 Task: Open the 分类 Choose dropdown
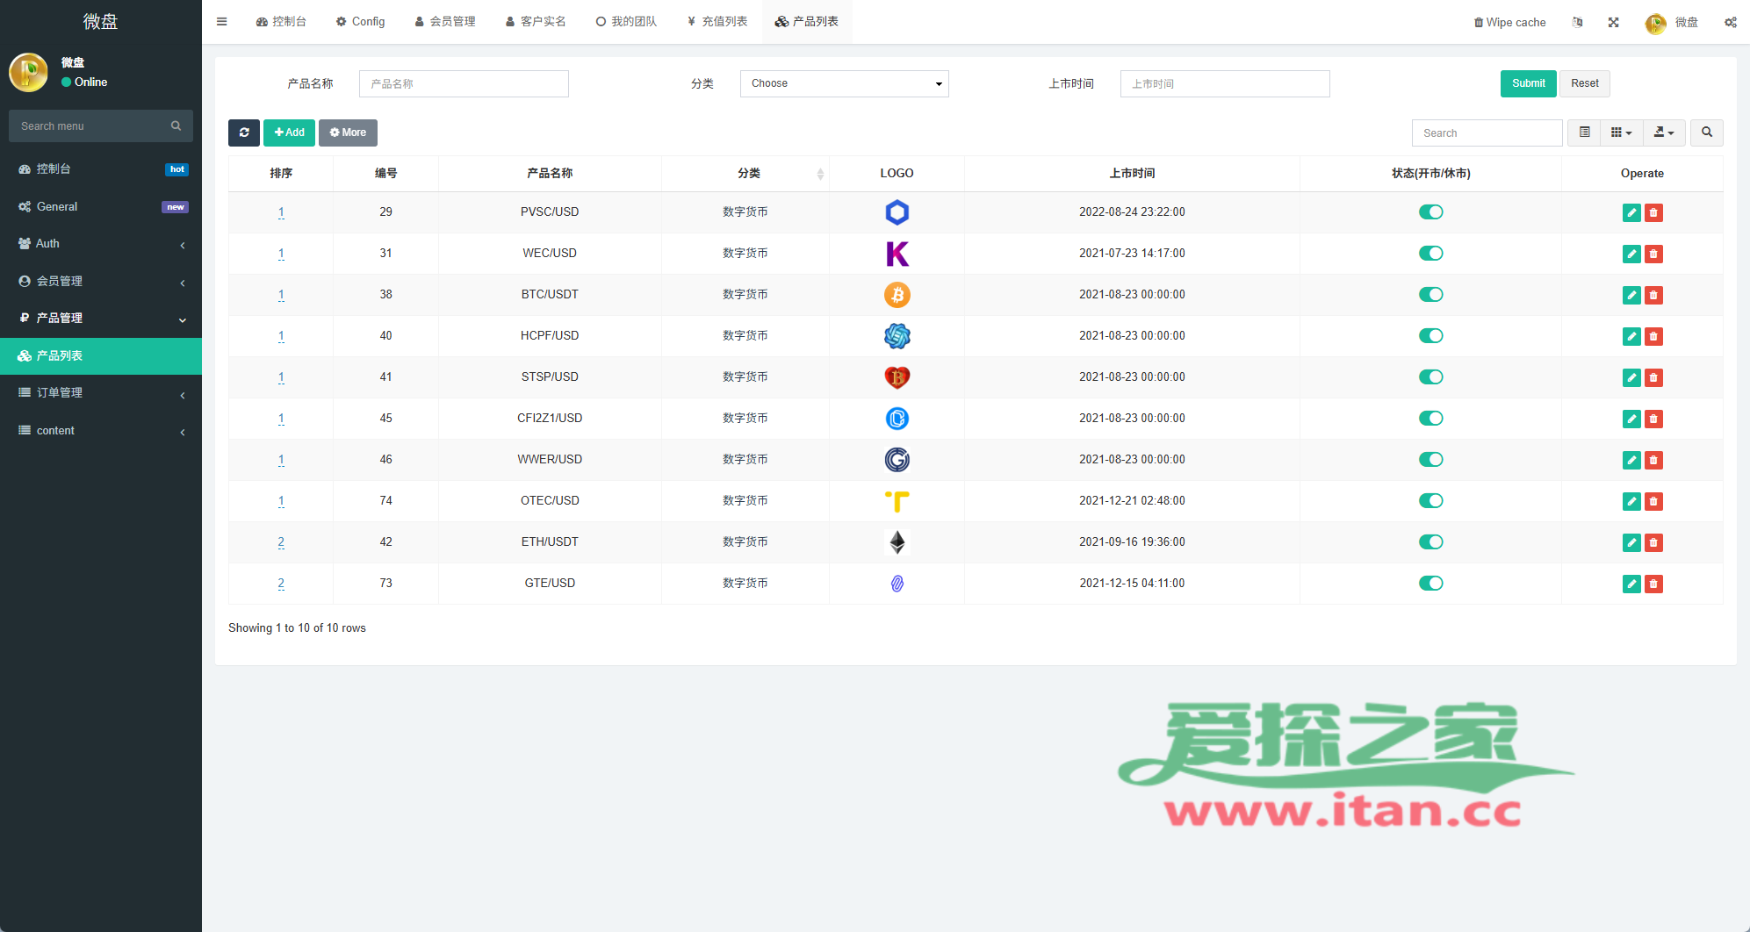[844, 83]
